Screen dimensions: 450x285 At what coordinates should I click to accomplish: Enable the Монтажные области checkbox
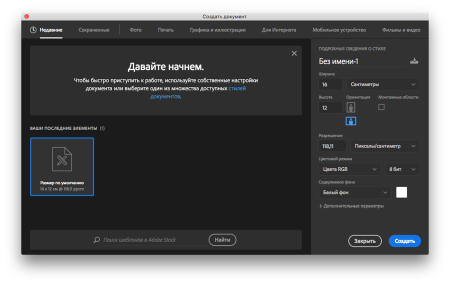pos(381,107)
